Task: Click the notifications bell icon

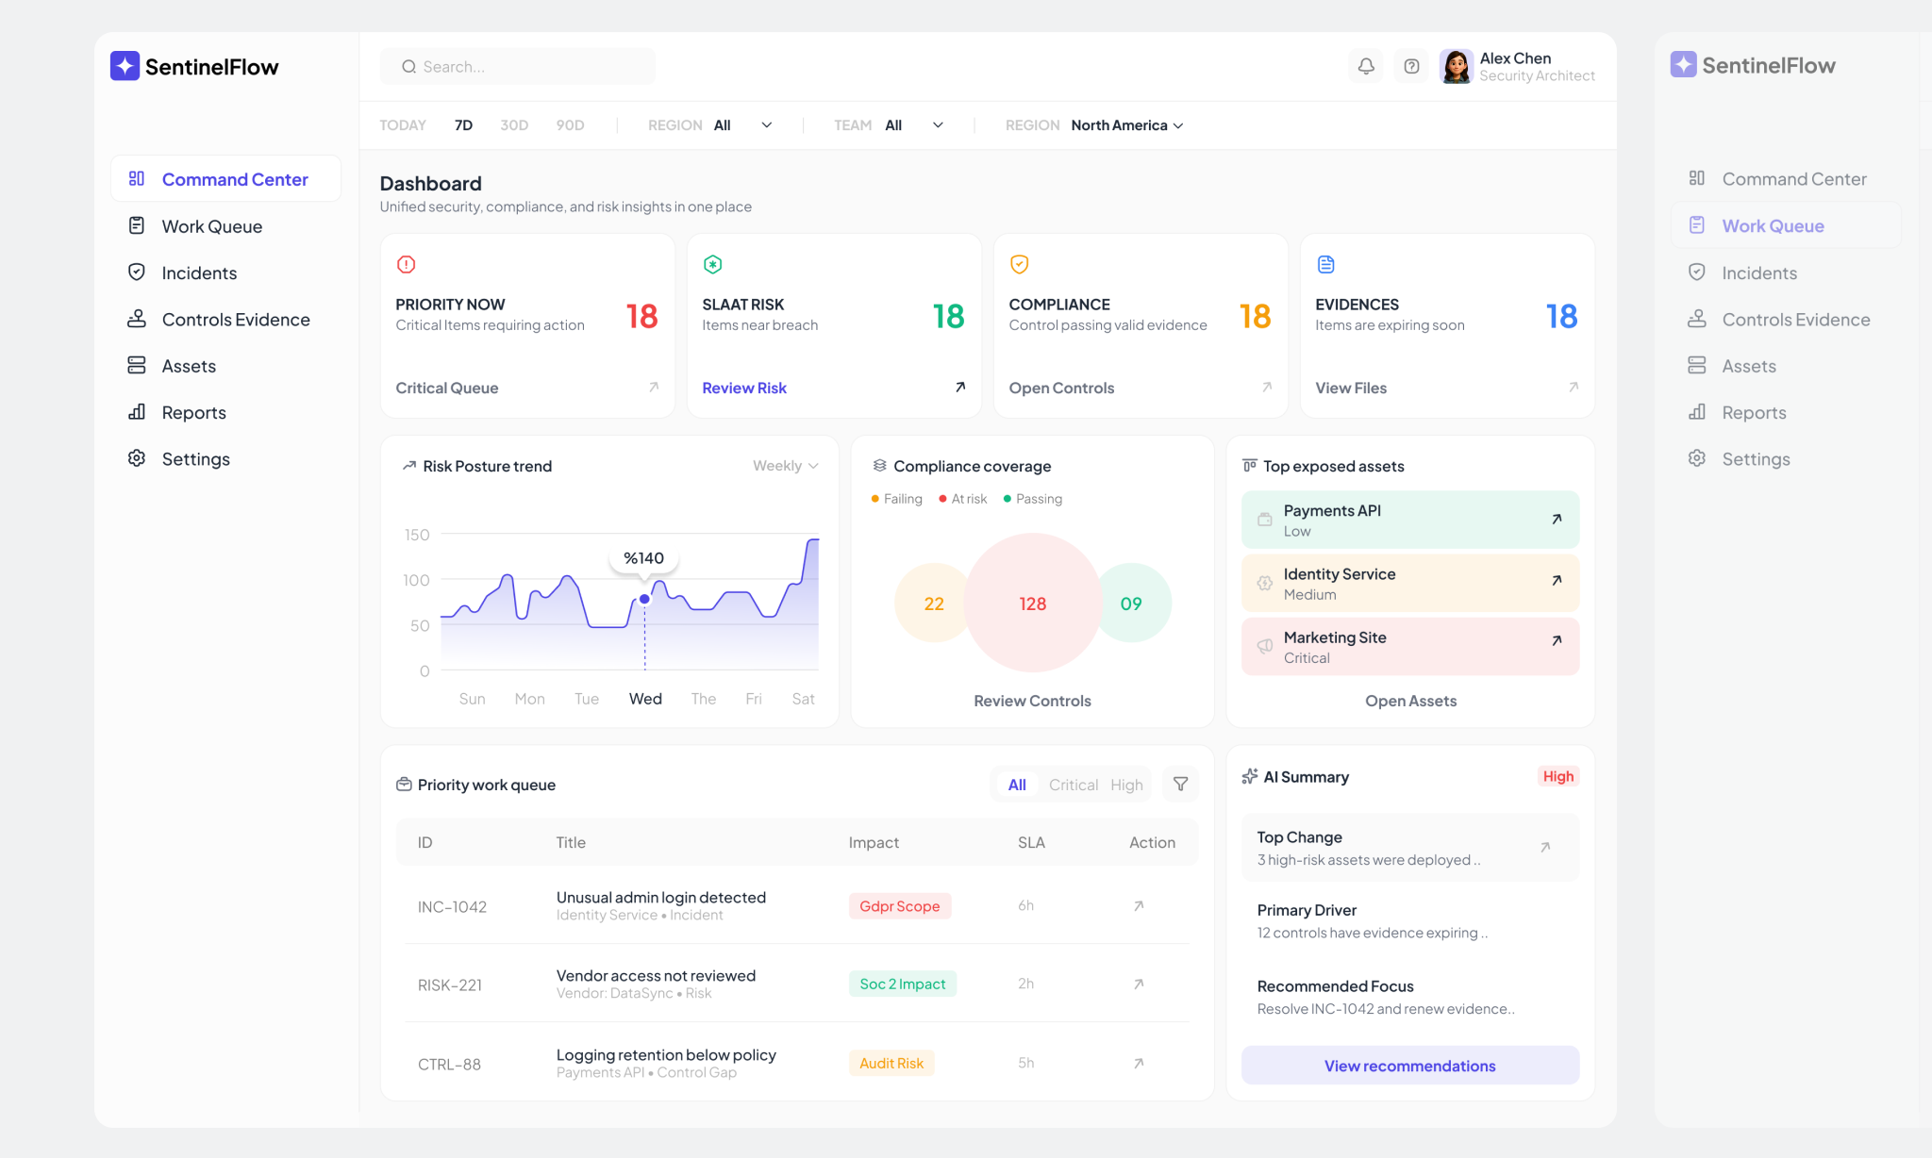Action: pos(1365,66)
